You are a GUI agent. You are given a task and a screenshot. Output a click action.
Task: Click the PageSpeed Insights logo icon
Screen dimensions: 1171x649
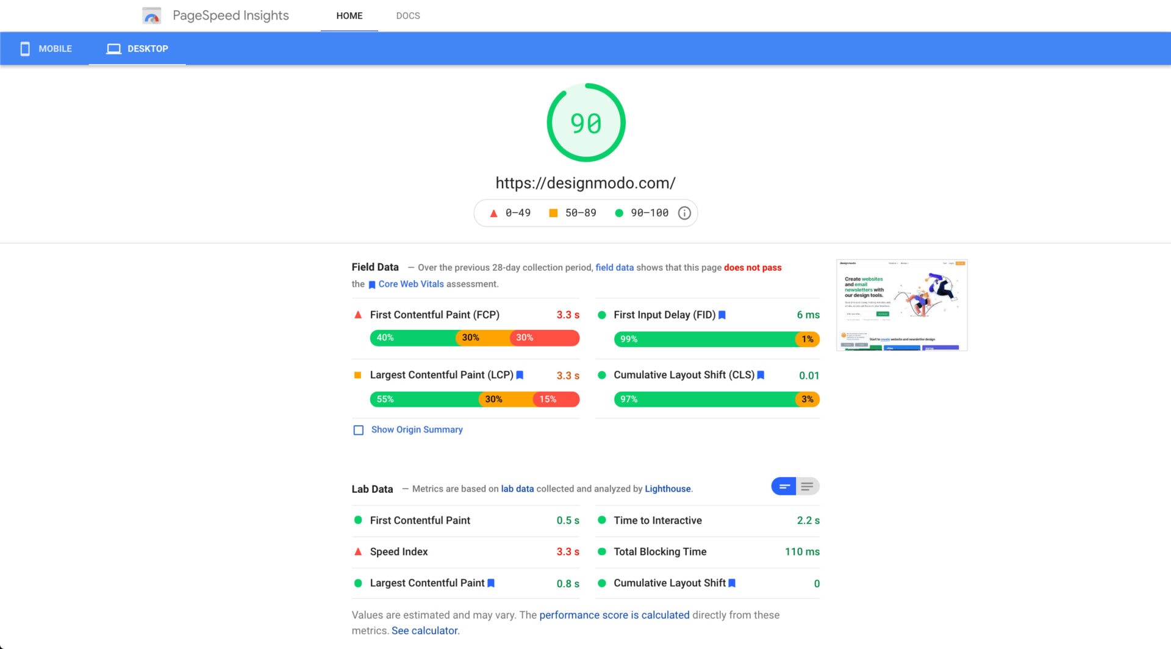tap(151, 16)
